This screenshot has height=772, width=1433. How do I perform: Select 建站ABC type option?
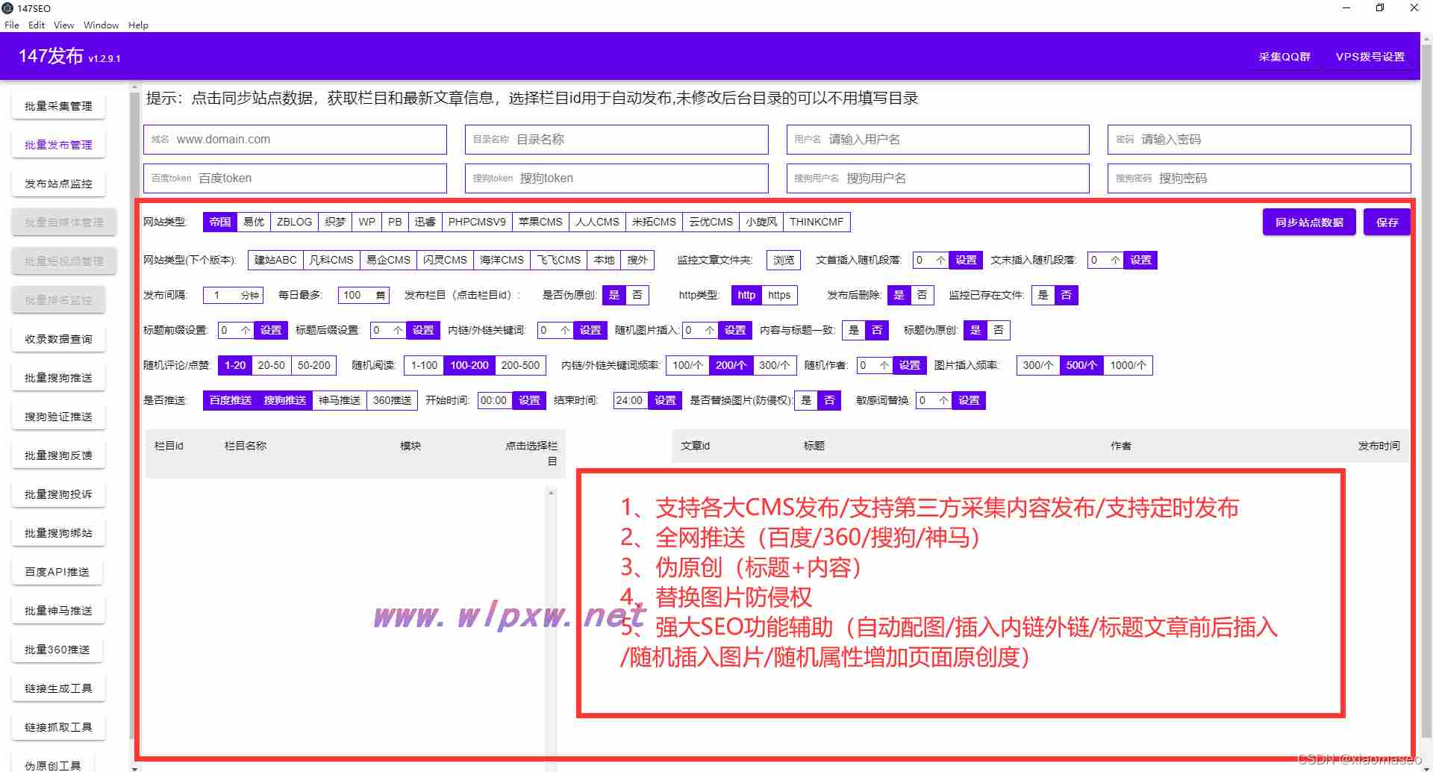pos(275,260)
